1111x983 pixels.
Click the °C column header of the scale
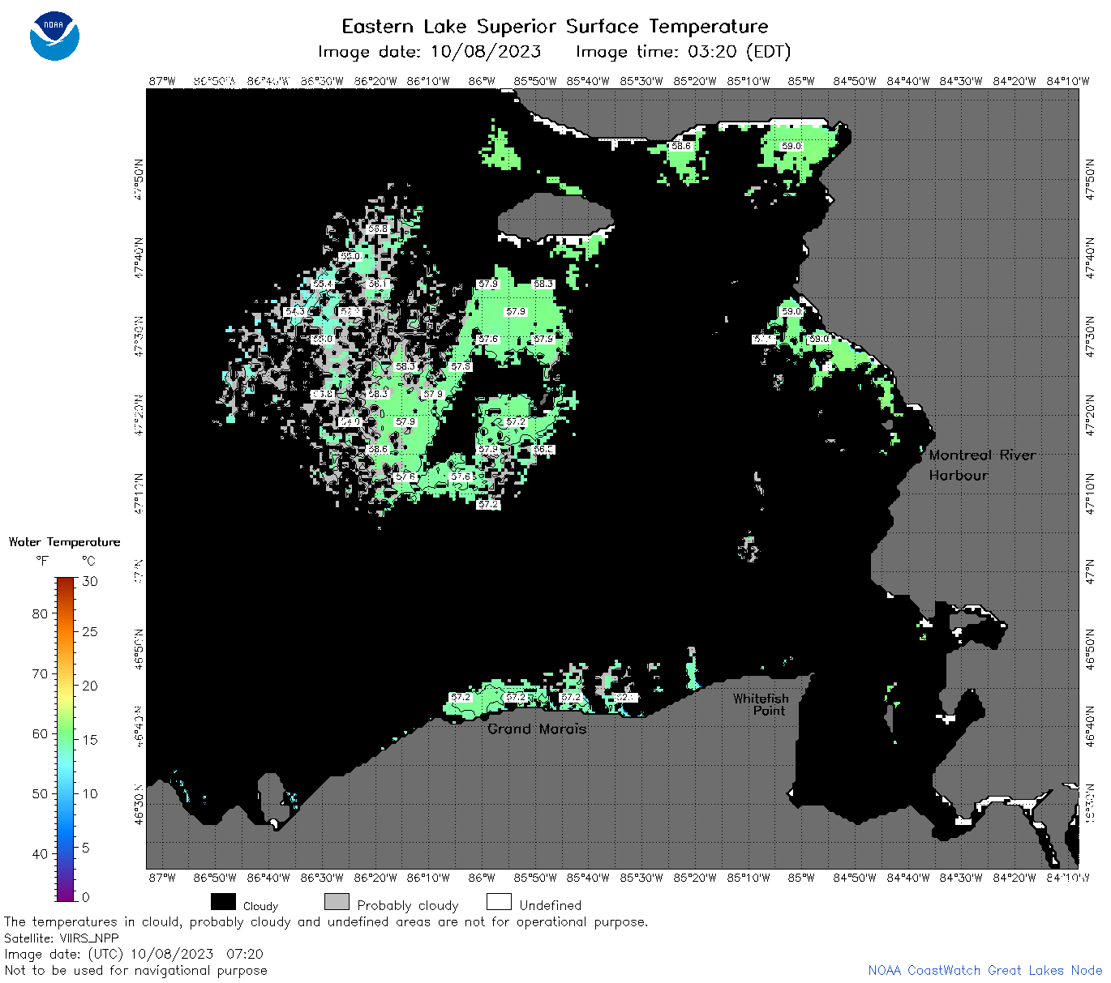[x=88, y=561]
